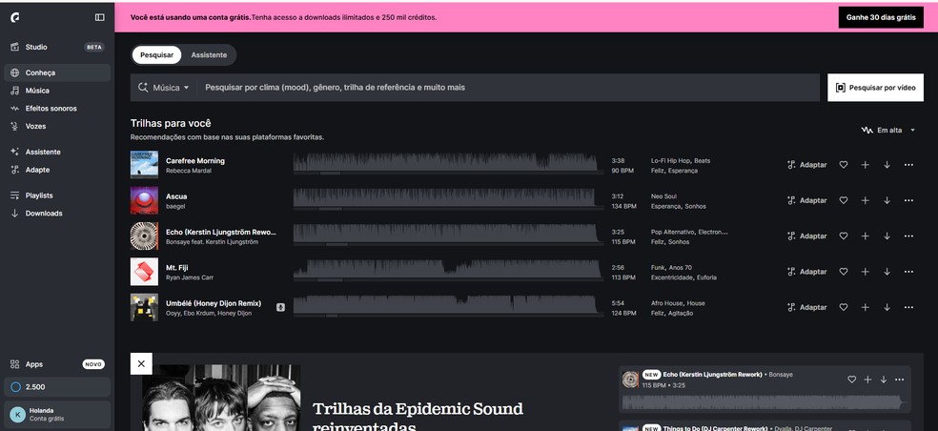
Task: Click Pesquisar por vídeo button
Action: click(x=875, y=88)
